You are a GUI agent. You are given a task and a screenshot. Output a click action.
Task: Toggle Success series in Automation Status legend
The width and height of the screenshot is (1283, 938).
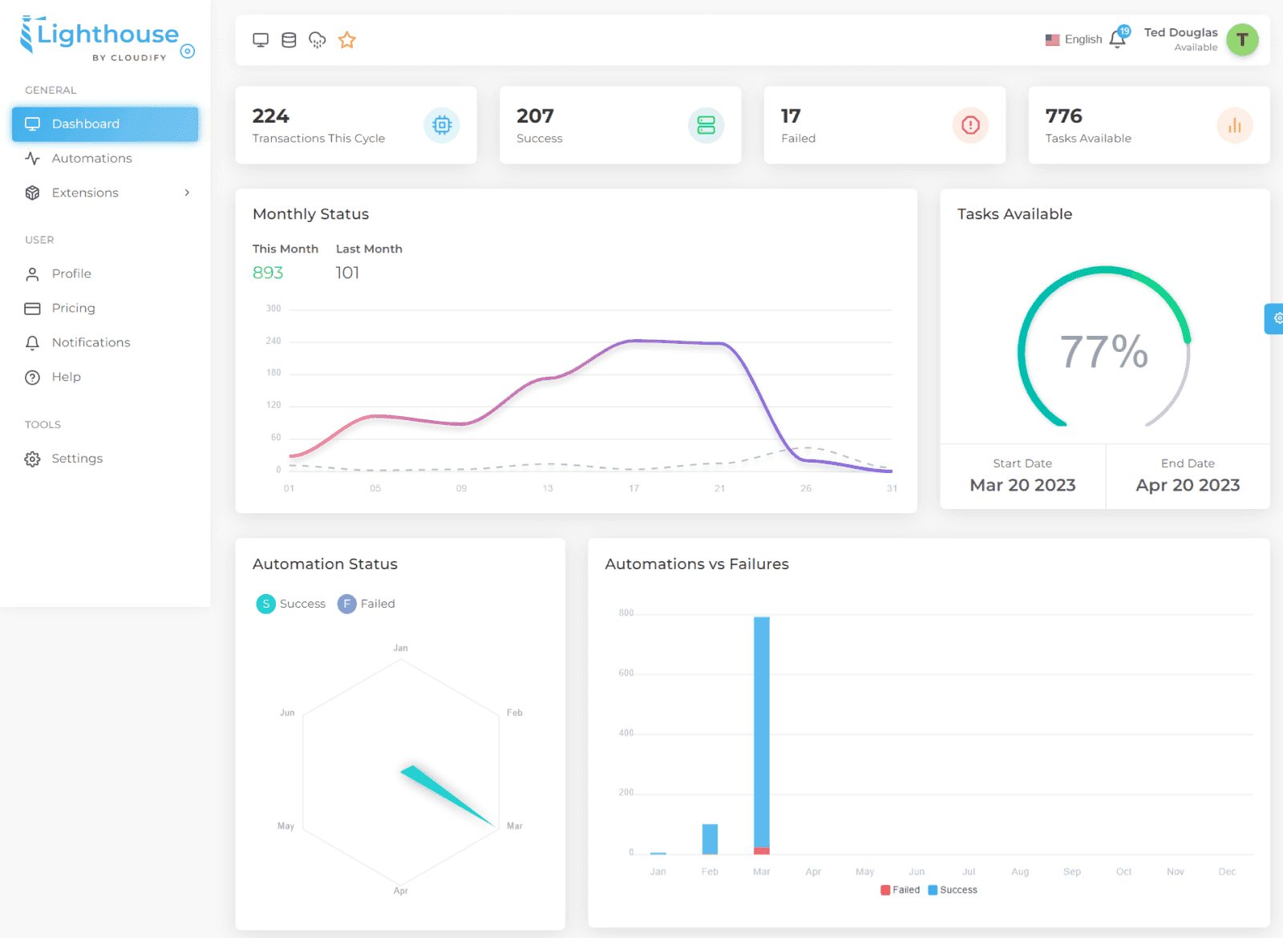tap(291, 604)
